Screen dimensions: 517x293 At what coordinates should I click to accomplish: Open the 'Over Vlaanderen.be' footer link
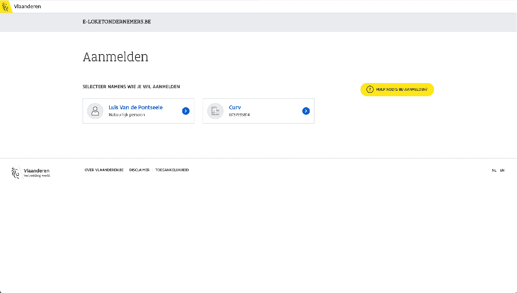(104, 170)
